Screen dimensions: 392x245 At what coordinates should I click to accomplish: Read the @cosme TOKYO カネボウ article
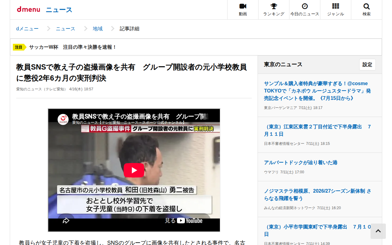[x=317, y=91]
